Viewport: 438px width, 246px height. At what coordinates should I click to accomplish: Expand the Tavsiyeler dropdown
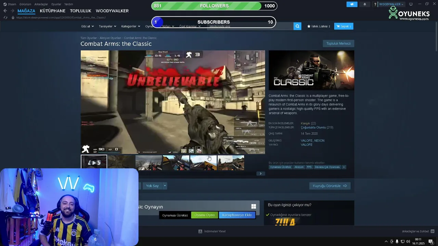107,26
